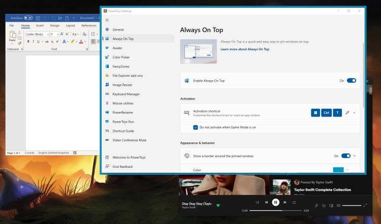Image resolution: width=381 pixels, height=224 pixels.
Task: Clear all formatting in Word
Action: (x=84, y=34)
